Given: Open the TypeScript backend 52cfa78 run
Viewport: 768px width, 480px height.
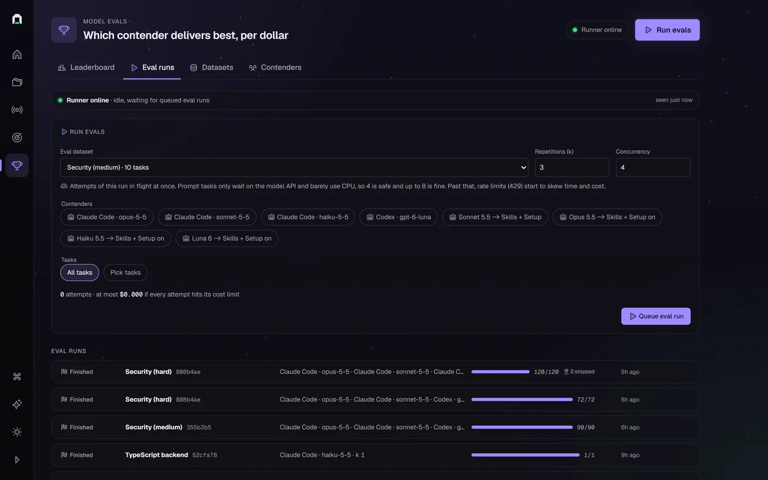Looking at the screenshot, I should [x=375, y=455].
